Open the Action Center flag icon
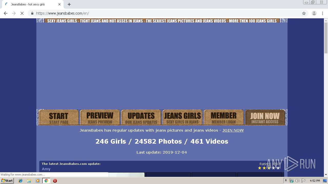 tap(303, 181)
